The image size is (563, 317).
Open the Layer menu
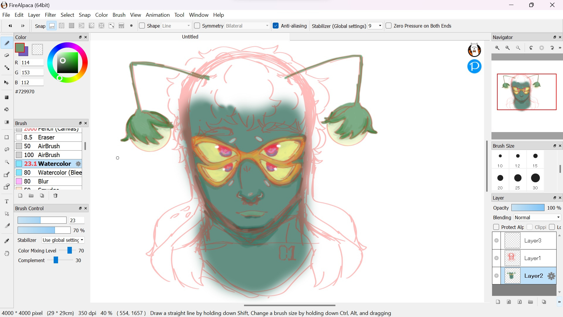pyautogui.click(x=34, y=15)
